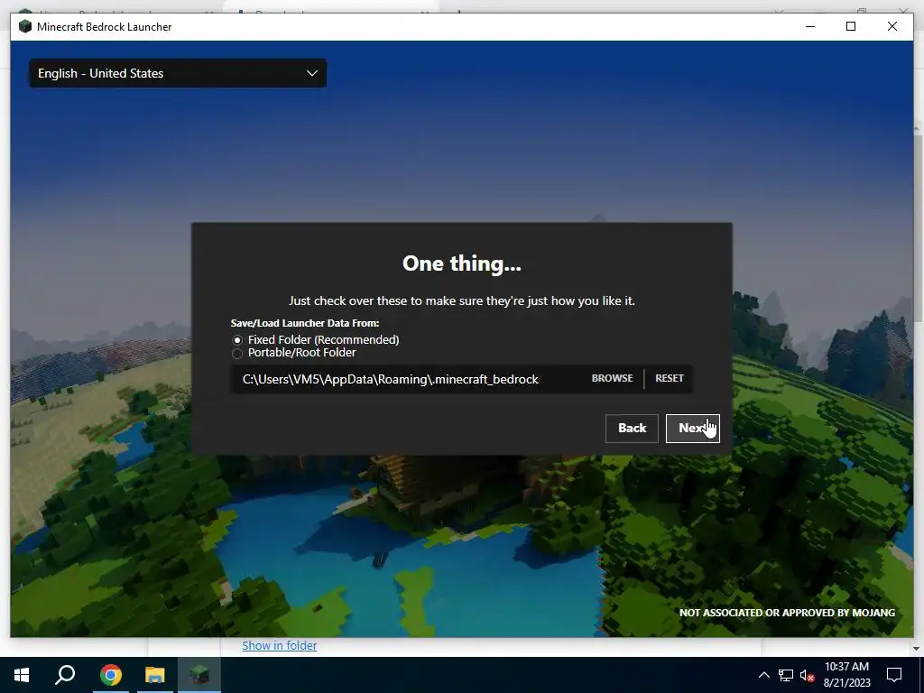
Task: Open the Show in folder link
Action: pos(280,645)
